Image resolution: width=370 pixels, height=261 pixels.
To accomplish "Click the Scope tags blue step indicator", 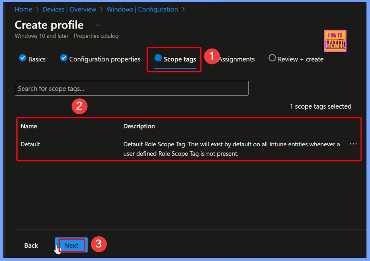I will pyautogui.click(x=158, y=58).
